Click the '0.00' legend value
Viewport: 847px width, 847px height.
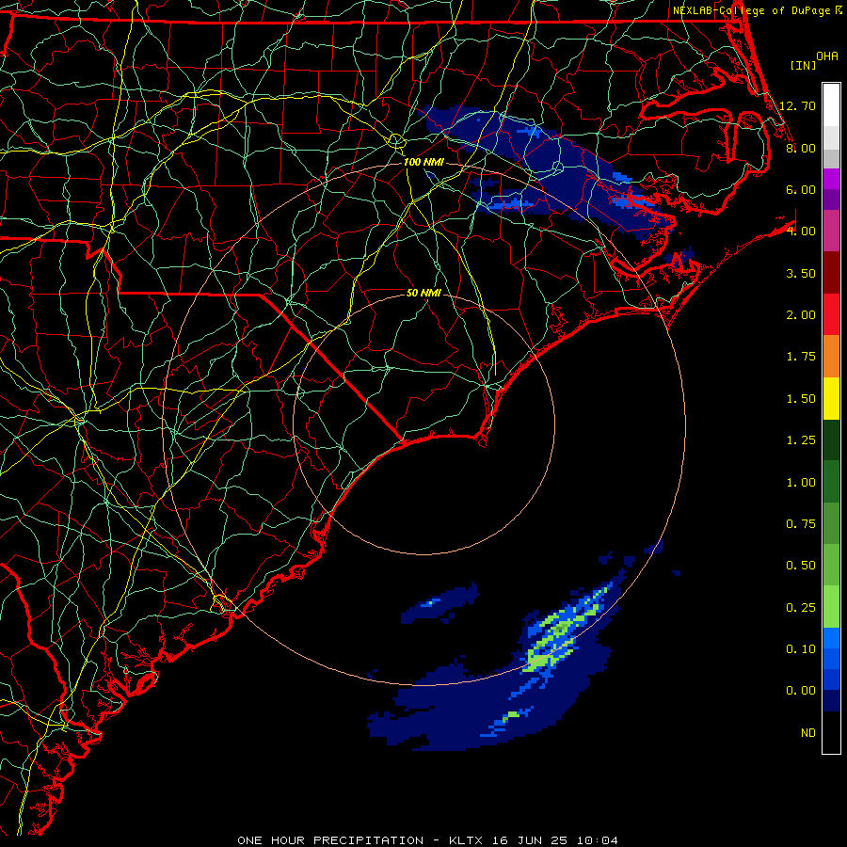pos(801,691)
